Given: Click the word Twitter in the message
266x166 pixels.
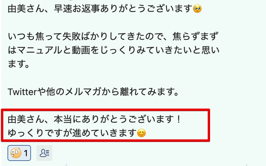Looking at the screenshot, I should [x=23, y=92].
